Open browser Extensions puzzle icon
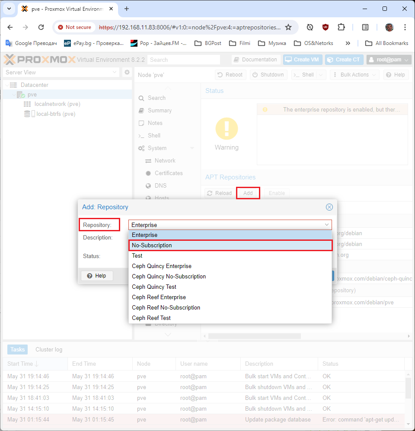This screenshot has height=431, width=415. (x=341, y=27)
